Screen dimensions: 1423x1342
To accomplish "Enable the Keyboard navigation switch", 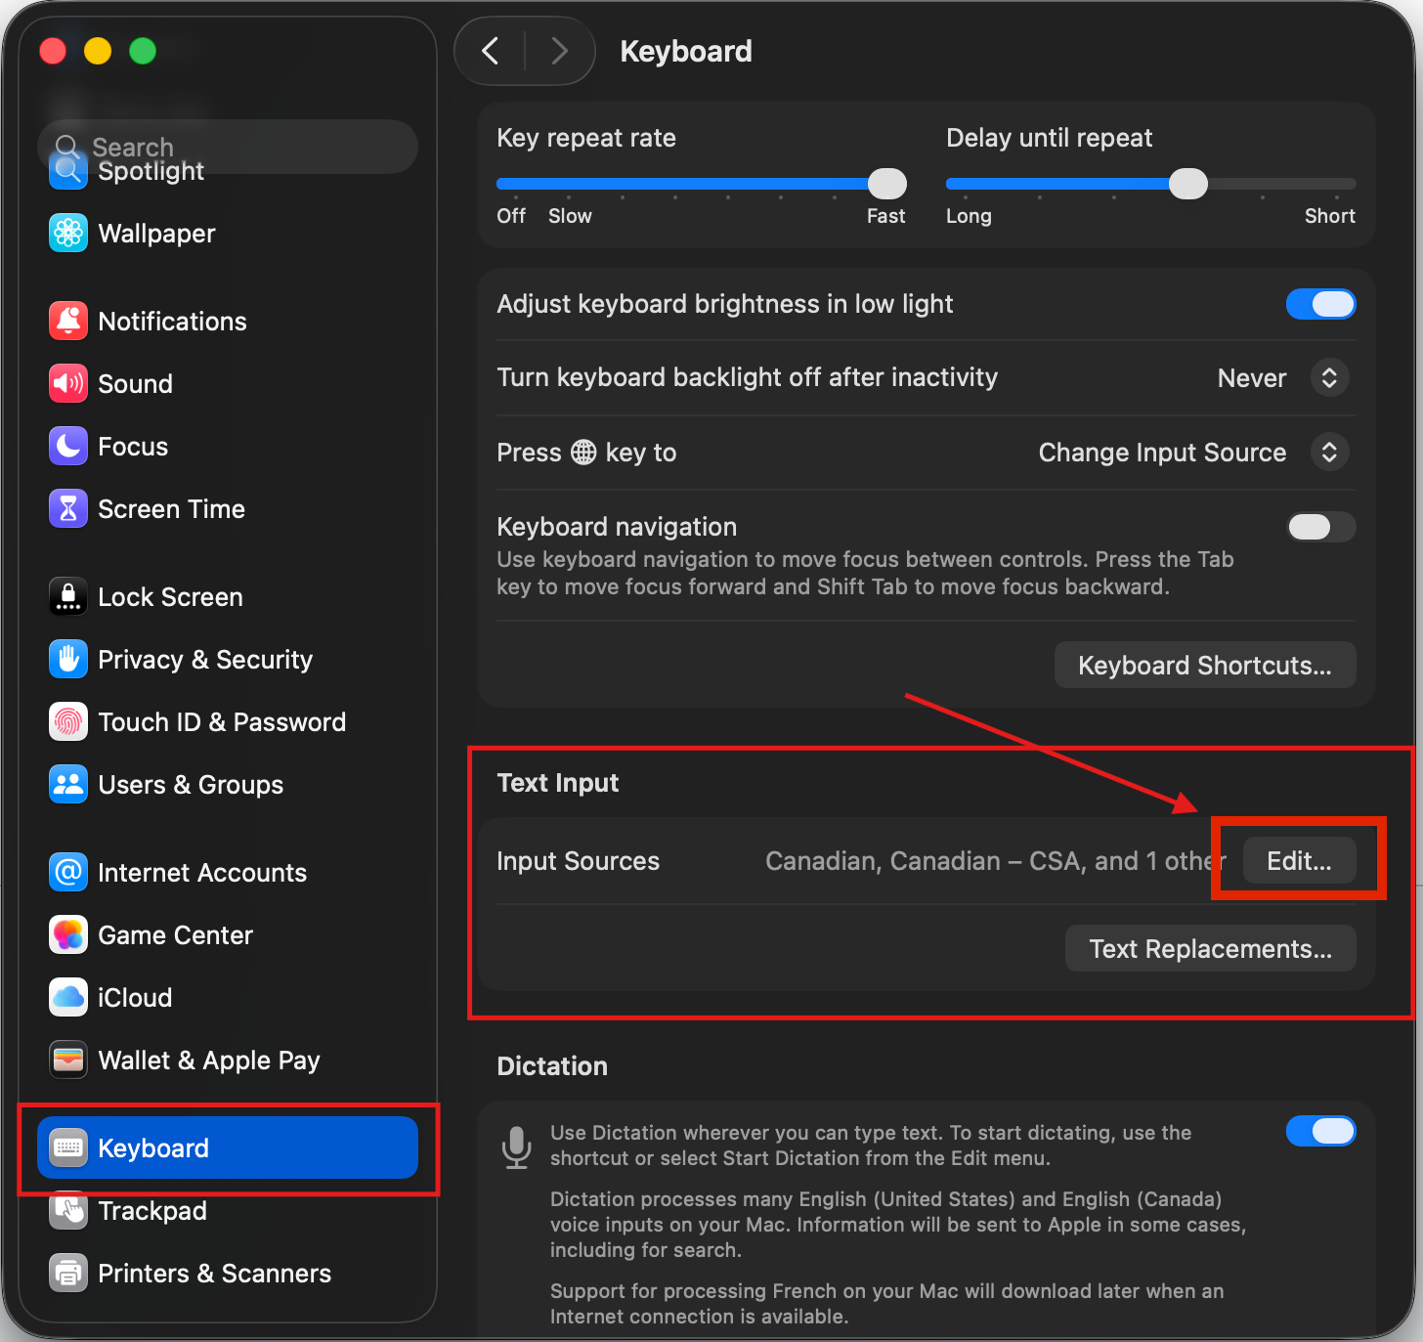I will click(x=1320, y=527).
